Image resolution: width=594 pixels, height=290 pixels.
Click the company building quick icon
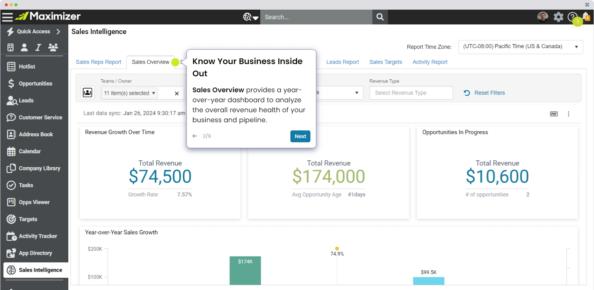(x=10, y=47)
